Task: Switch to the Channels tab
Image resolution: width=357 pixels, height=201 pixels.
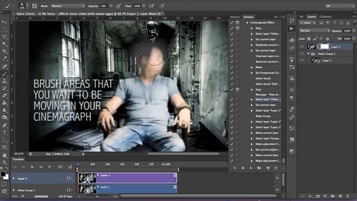Action: [325, 17]
